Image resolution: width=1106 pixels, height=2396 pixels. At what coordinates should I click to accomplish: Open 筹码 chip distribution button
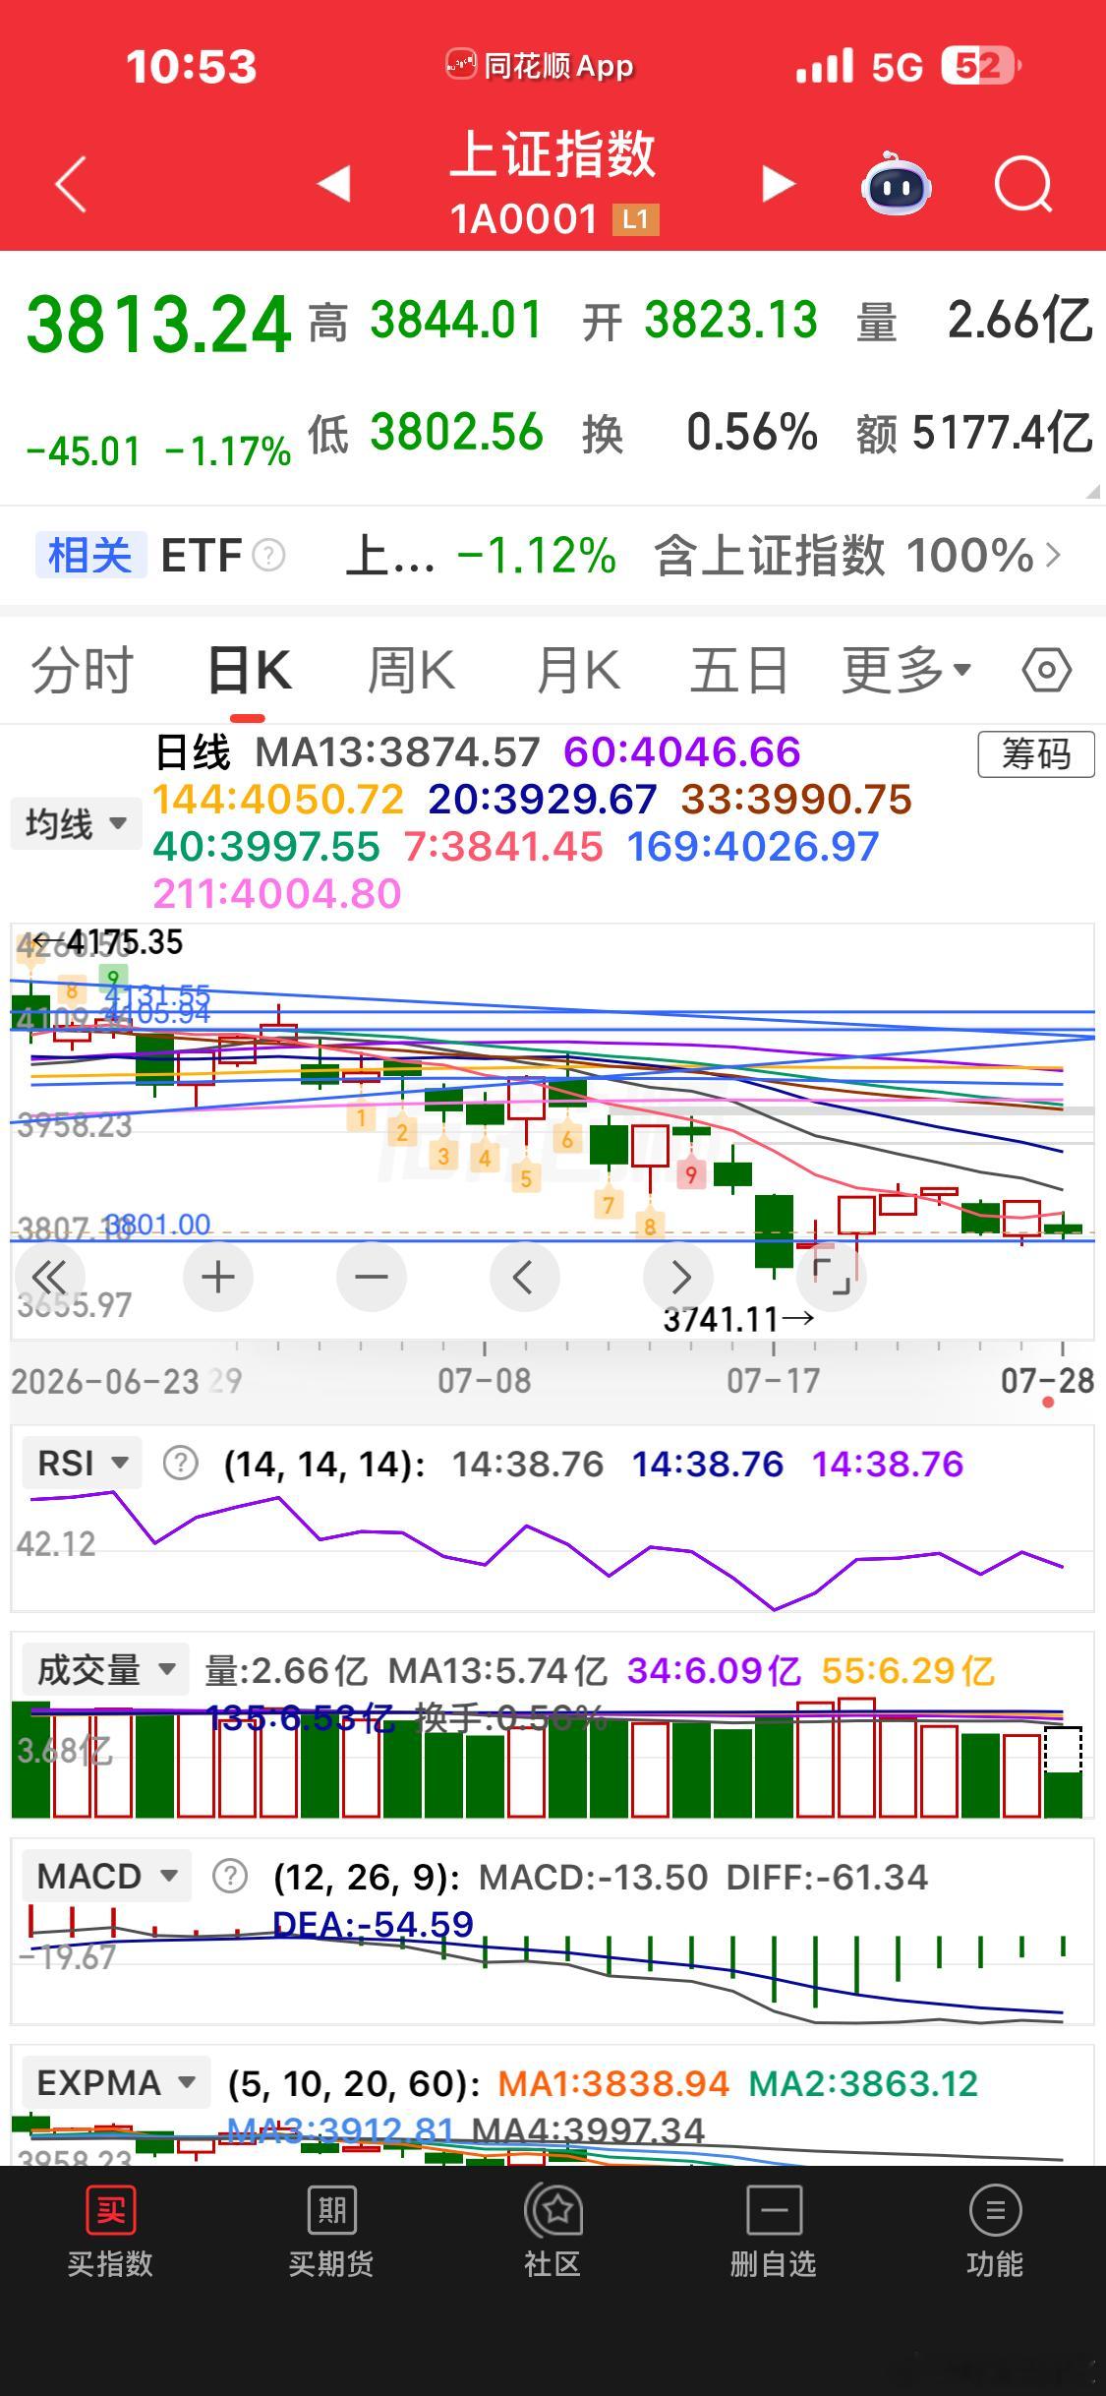click(x=1035, y=754)
